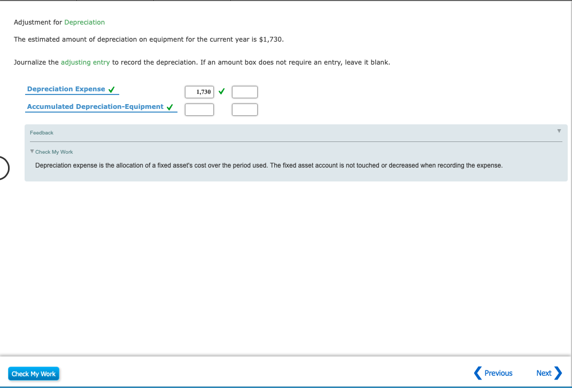572x388 pixels.
Task: Click the green Depreciation heading link
Action: [x=84, y=22]
